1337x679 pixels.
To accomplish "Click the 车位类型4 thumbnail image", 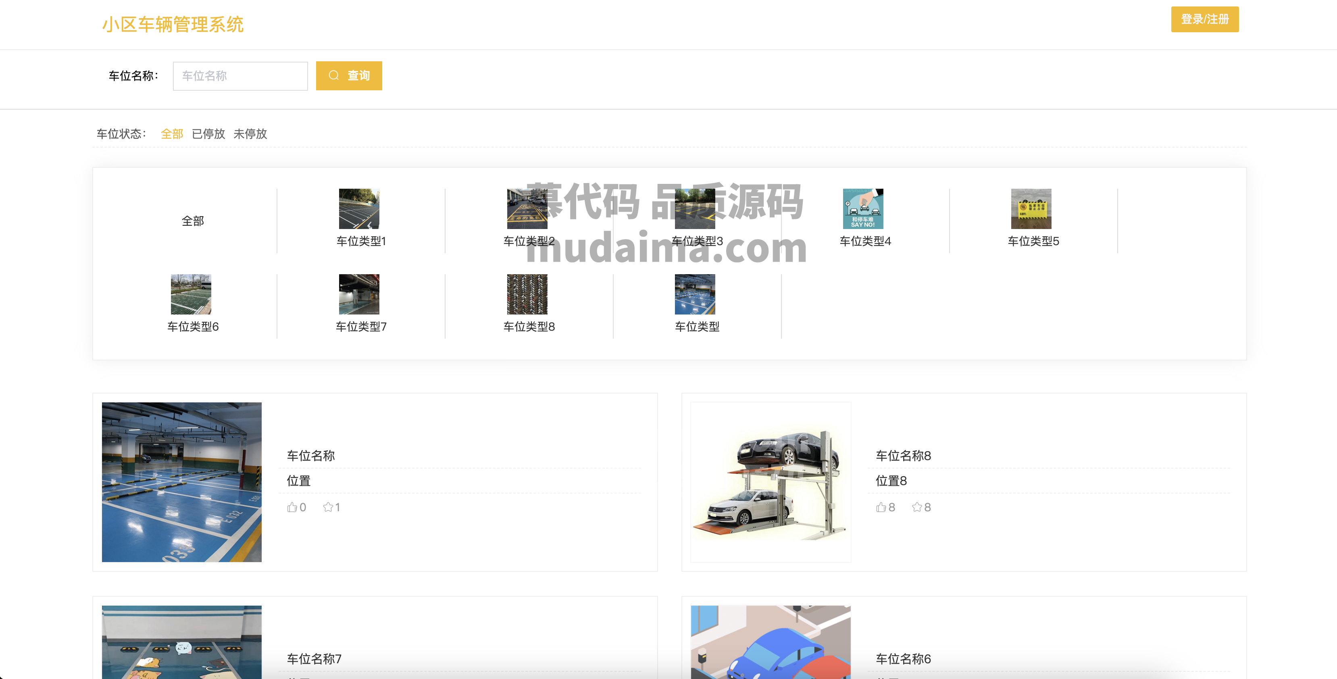I will click(863, 209).
